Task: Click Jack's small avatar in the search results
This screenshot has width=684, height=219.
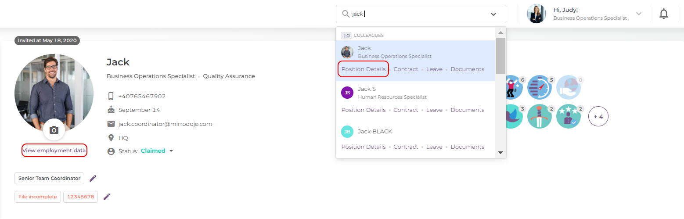Action: [347, 52]
